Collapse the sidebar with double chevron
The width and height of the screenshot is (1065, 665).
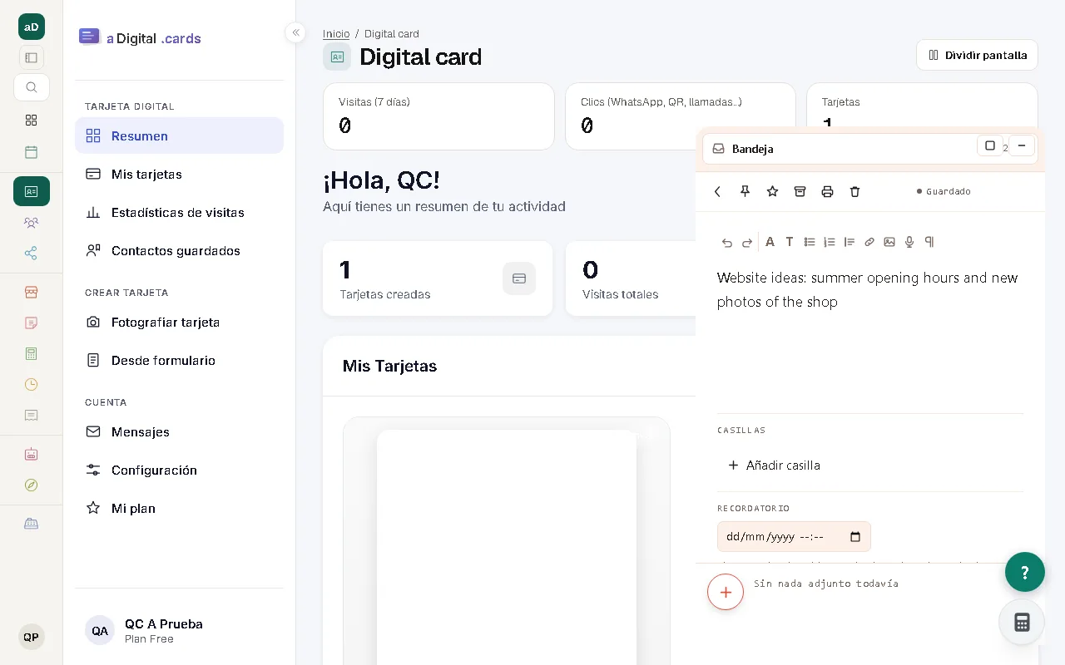(x=295, y=32)
